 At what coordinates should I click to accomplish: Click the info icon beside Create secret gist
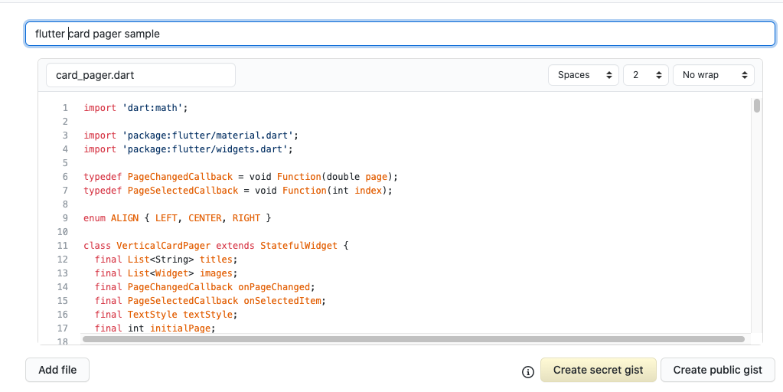[528, 371]
